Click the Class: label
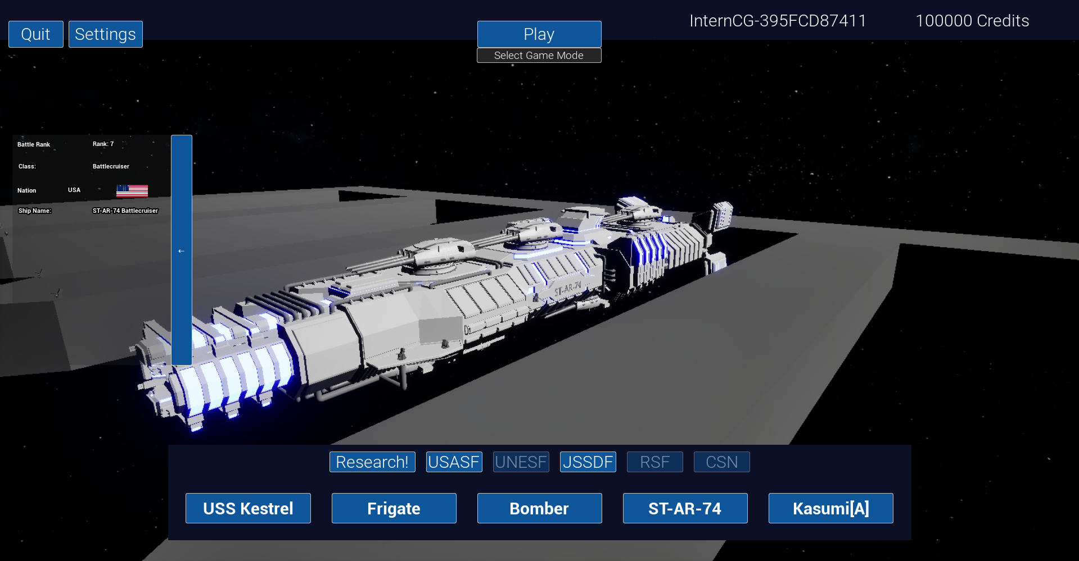Screen dimensions: 1079x561 tap(27, 167)
